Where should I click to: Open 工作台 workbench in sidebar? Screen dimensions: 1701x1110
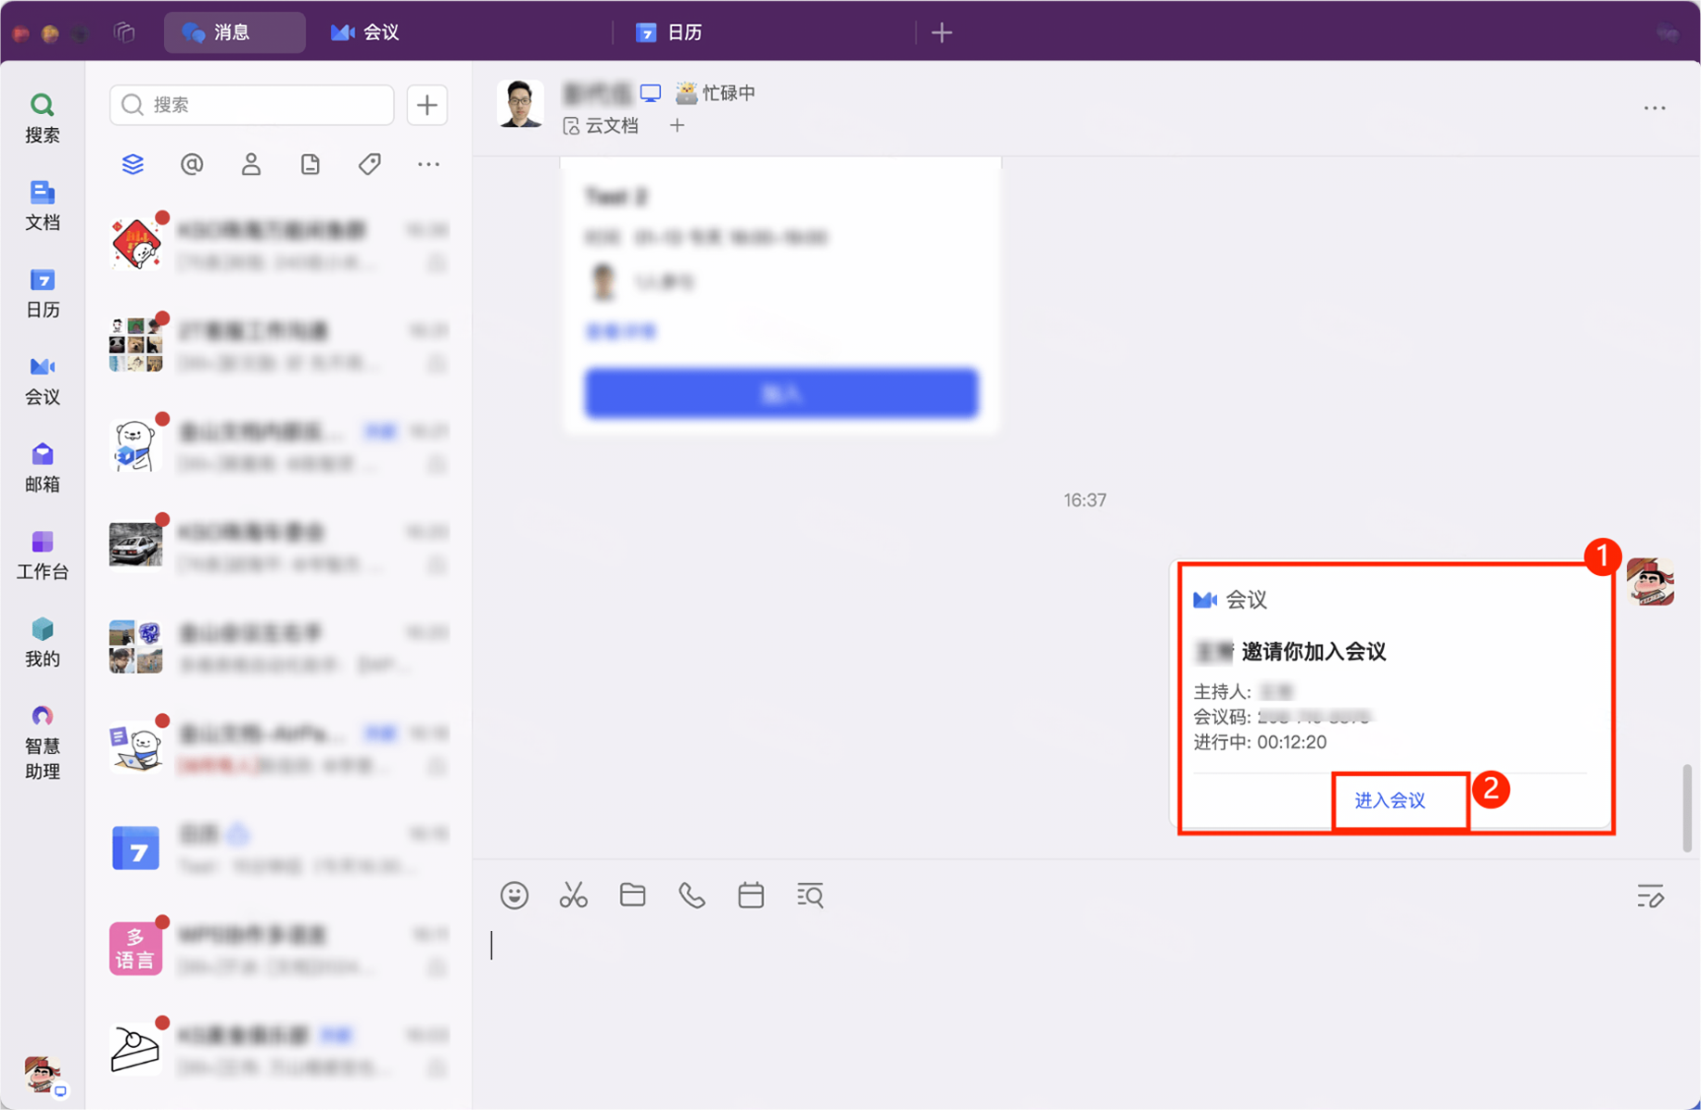coord(42,554)
